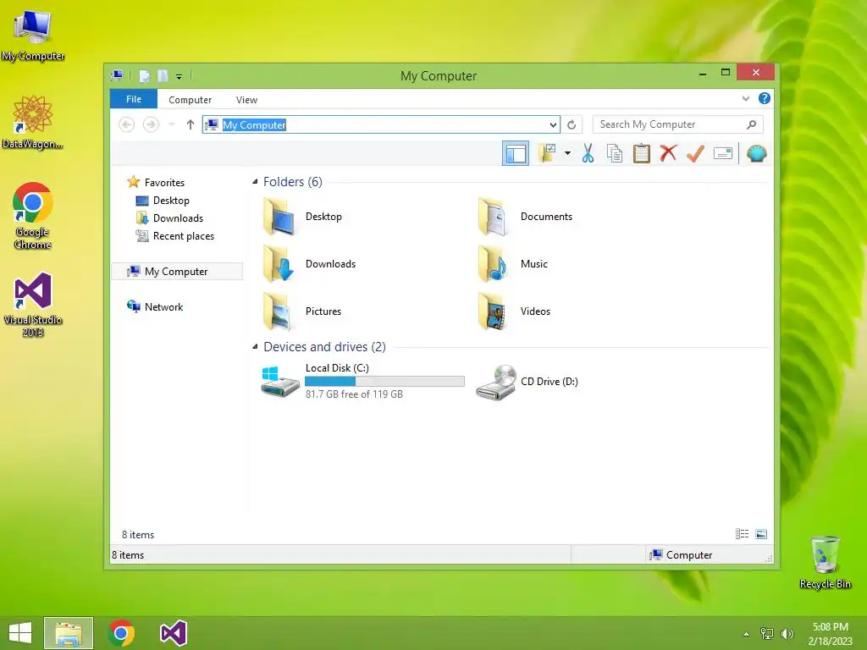Screen dimensions: 867x650
Task: Select the Downloads folder in Folders
Action: [308, 264]
